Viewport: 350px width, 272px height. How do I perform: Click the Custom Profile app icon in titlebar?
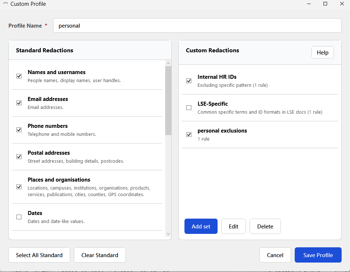5,4
